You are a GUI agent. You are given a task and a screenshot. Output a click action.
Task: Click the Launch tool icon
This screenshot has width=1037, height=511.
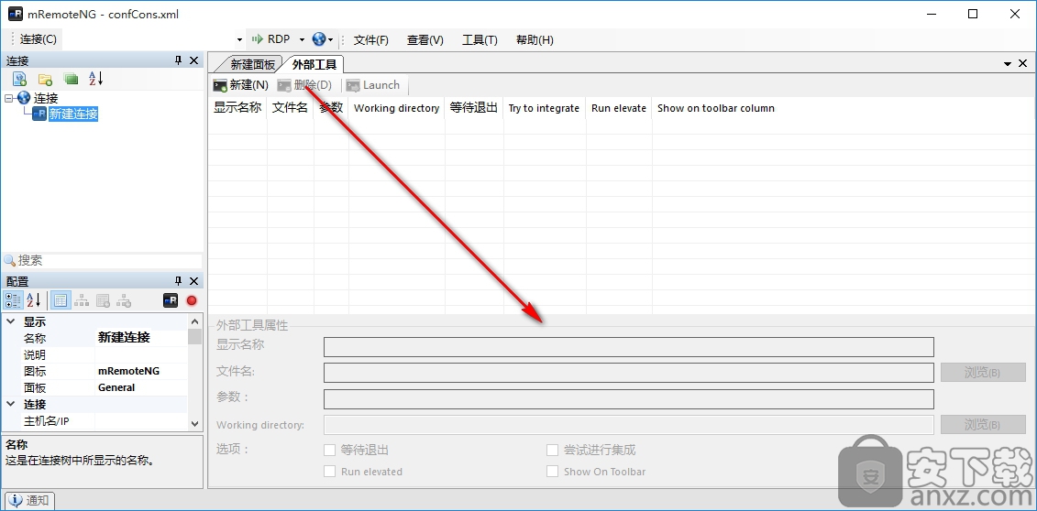pyautogui.click(x=353, y=85)
